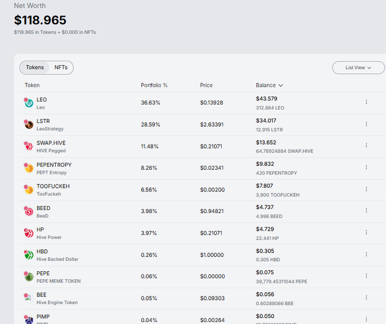Sort by Price column header
The width and height of the screenshot is (386, 324).
pos(206,85)
